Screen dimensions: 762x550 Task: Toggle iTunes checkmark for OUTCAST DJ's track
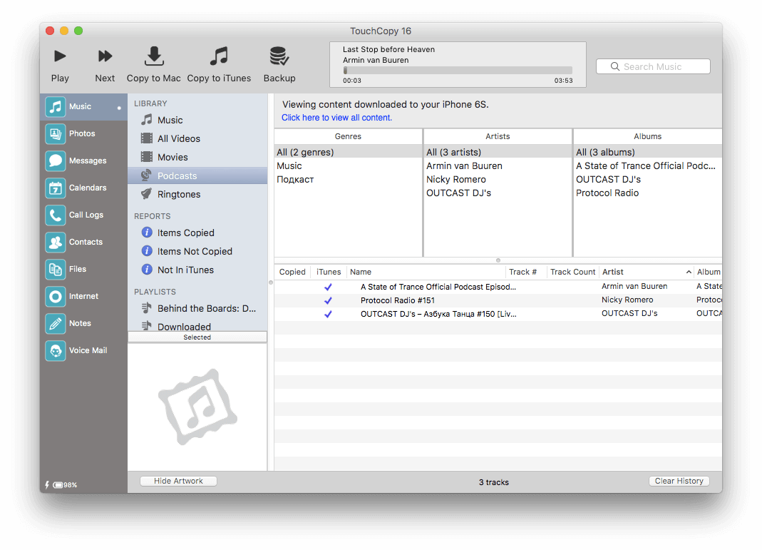pyautogui.click(x=328, y=314)
